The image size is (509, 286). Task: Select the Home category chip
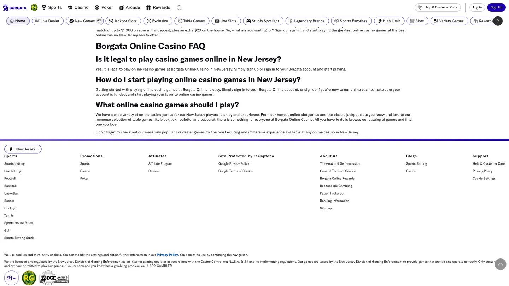point(18,21)
